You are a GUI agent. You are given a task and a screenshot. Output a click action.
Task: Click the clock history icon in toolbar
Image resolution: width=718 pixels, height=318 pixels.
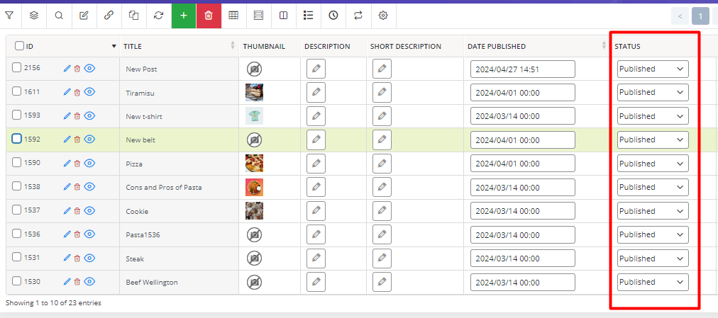[x=333, y=15]
